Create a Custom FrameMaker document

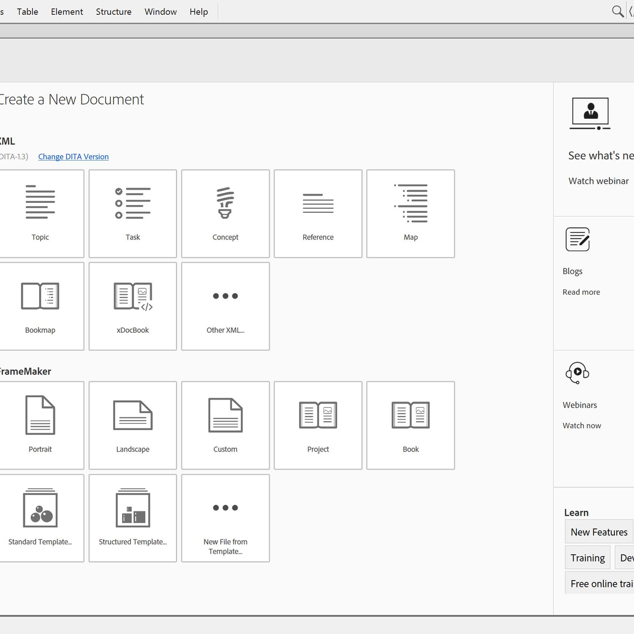coord(226,425)
